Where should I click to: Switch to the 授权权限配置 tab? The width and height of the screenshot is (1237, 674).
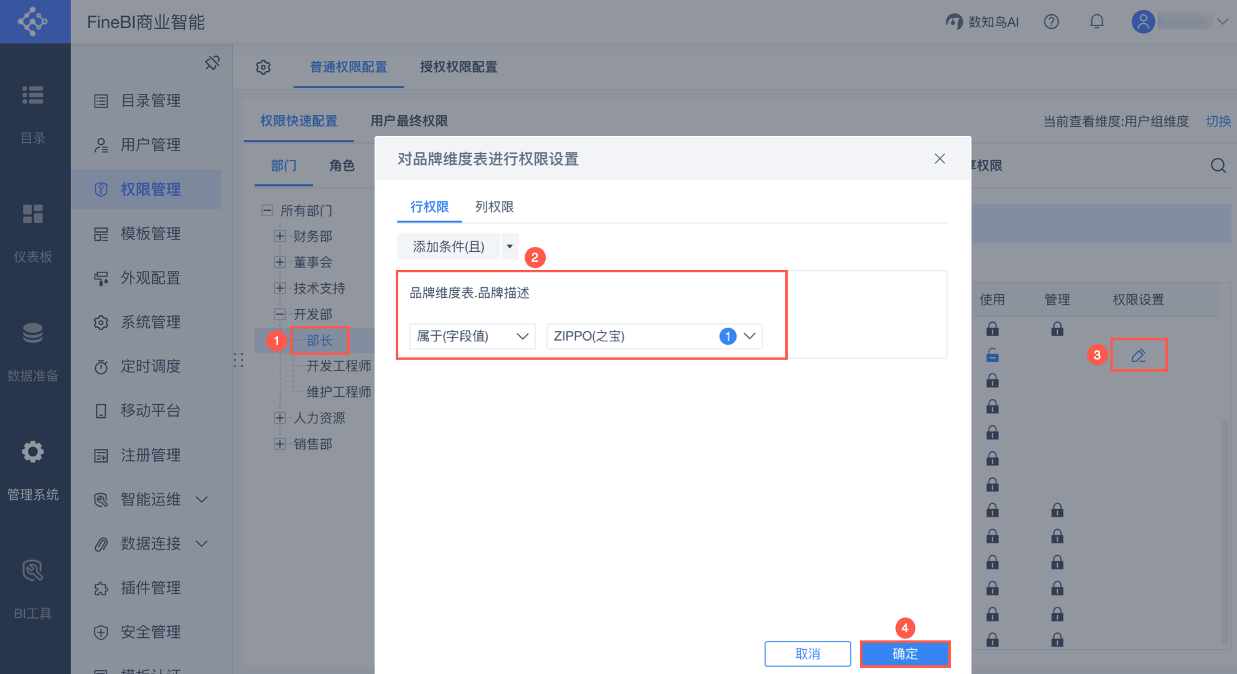coord(459,67)
